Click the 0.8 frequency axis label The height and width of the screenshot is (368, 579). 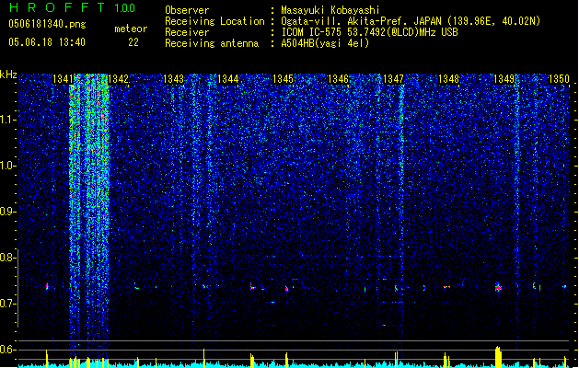[x=7, y=258]
